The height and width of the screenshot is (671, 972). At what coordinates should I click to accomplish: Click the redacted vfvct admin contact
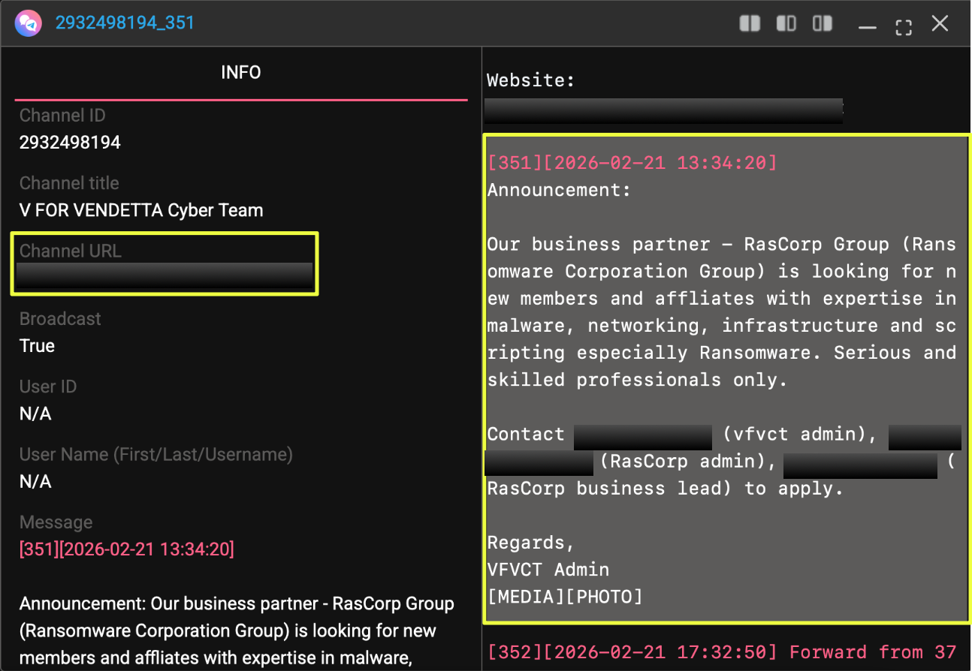click(x=642, y=436)
